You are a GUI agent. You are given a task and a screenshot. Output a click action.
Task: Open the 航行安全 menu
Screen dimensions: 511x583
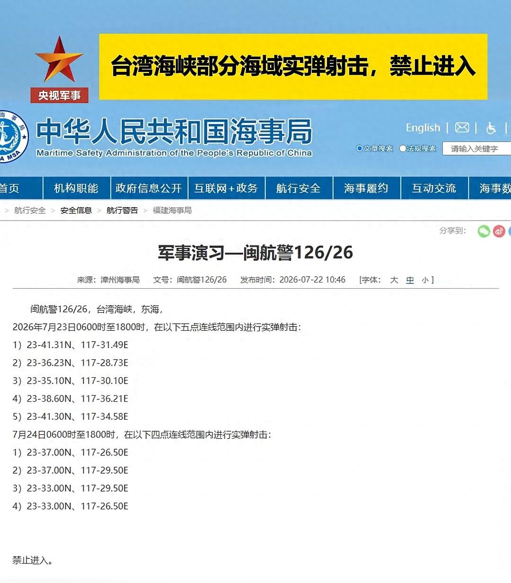tap(299, 188)
